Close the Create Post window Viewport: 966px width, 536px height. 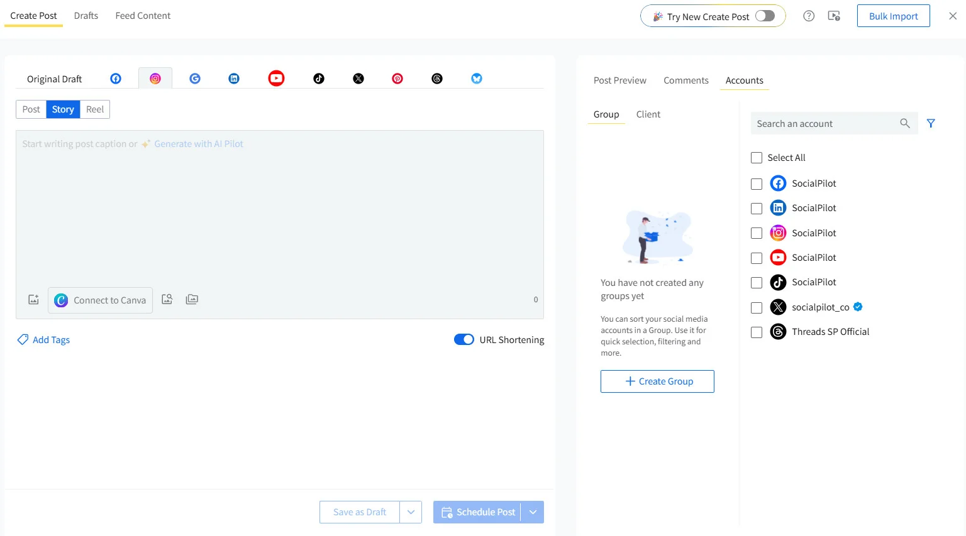(x=953, y=16)
